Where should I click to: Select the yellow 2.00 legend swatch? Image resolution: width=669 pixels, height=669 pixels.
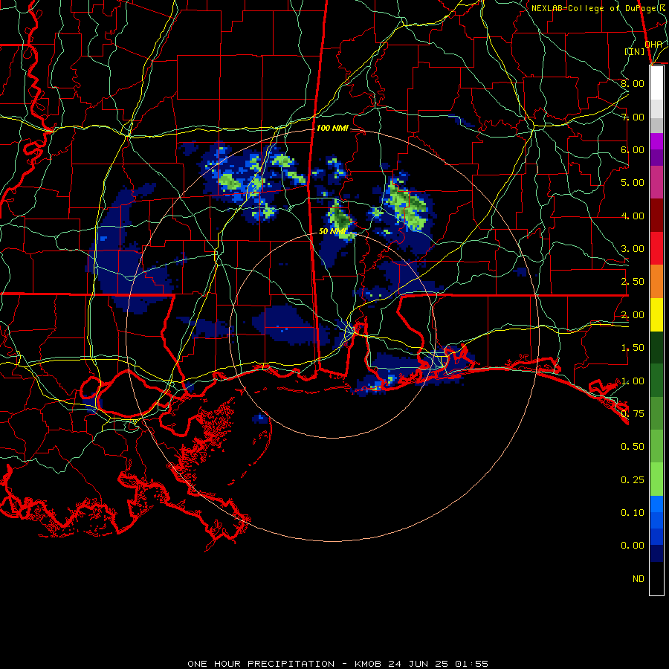[x=656, y=315]
